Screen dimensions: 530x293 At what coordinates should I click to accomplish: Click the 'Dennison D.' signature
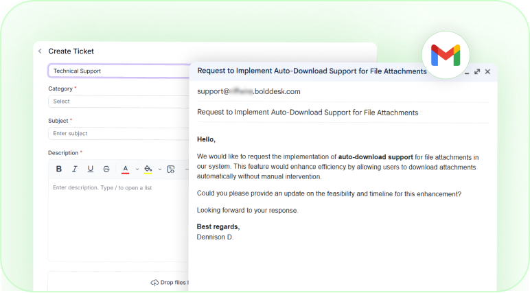point(216,237)
